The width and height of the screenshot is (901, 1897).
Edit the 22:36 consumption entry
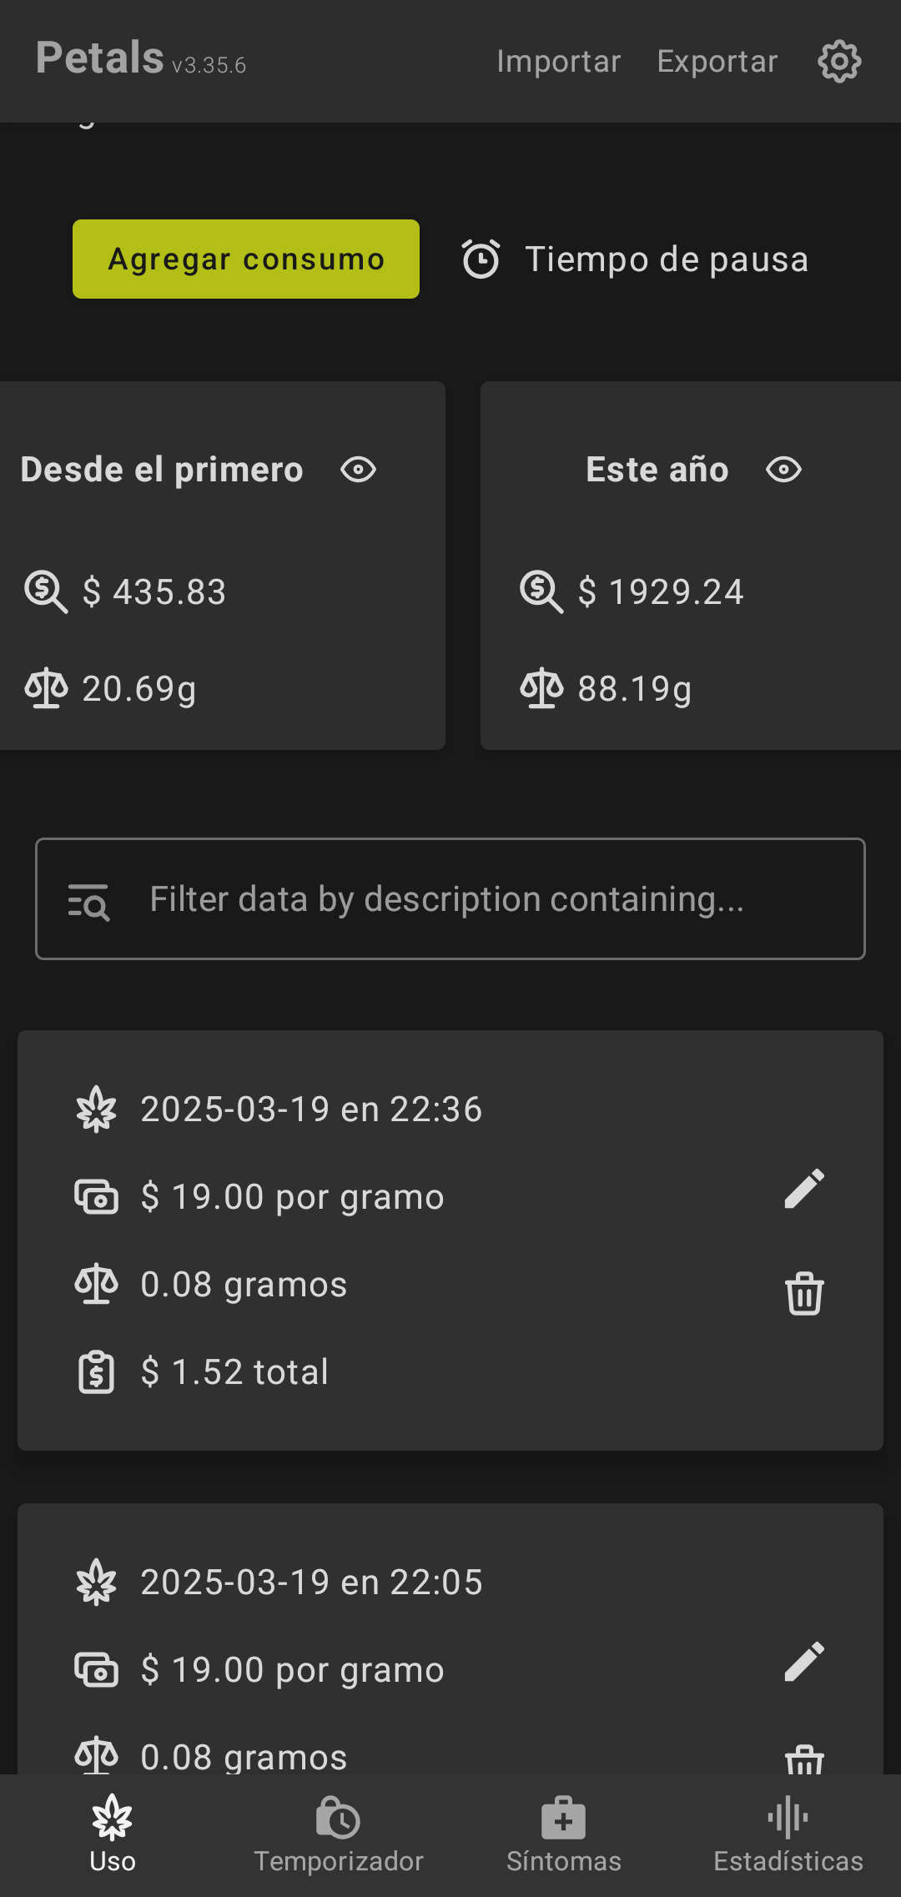point(804,1189)
